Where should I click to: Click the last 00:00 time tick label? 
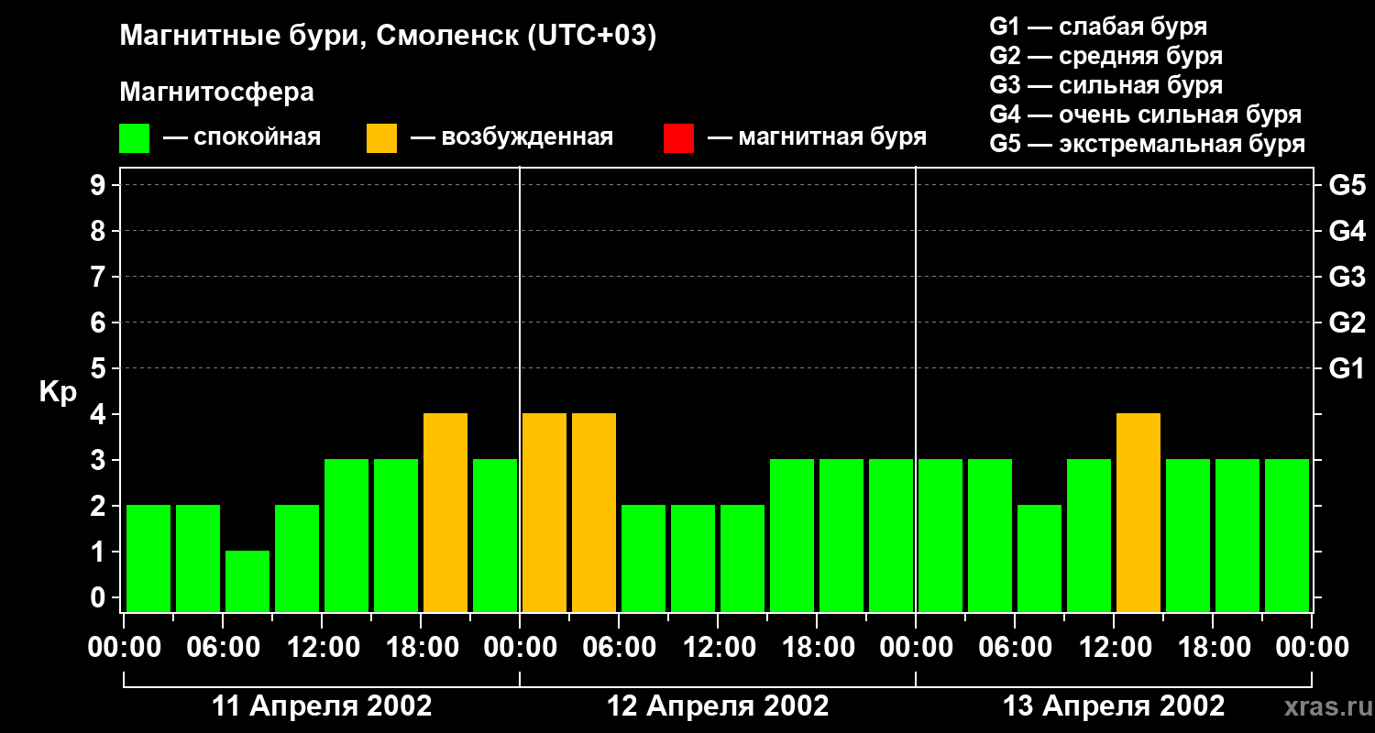tap(1312, 648)
